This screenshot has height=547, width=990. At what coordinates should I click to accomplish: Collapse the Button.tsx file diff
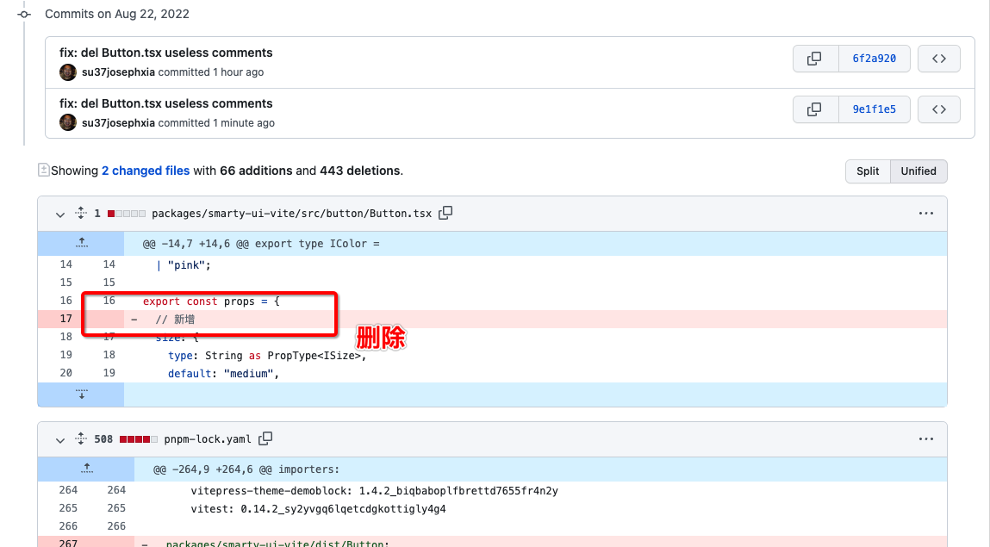(60, 214)
